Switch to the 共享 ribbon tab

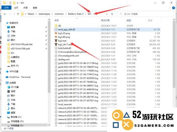(25, 8)
